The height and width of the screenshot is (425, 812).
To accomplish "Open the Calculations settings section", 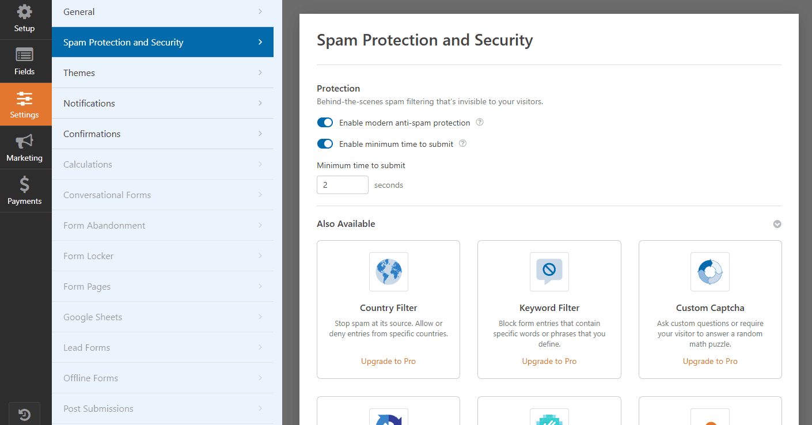I will (x=162, y=164).
